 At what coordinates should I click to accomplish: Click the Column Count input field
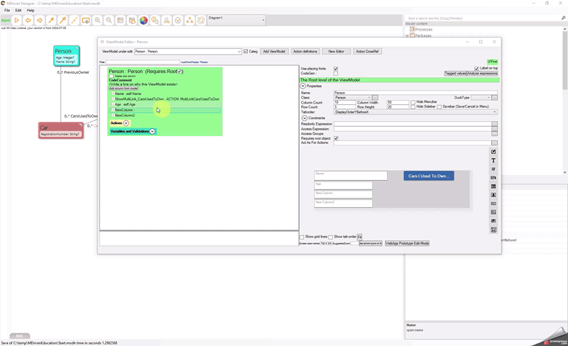coord(344,102)
